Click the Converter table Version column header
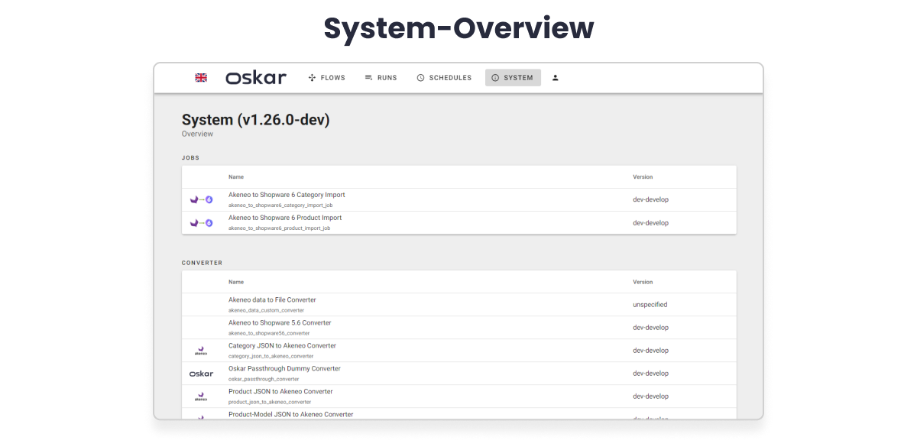917x440 pixels. tap(643, 282)
